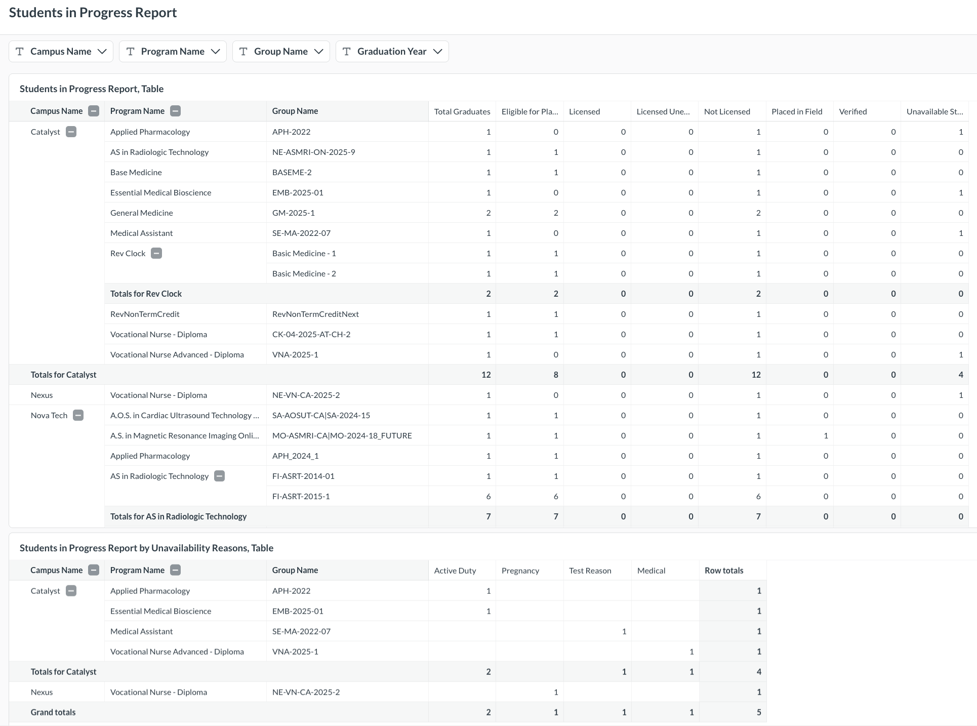The width and height of the screenshot is (977, 726).
Task: Select the Nexus campus cell in top table
Action: [57, 395]
